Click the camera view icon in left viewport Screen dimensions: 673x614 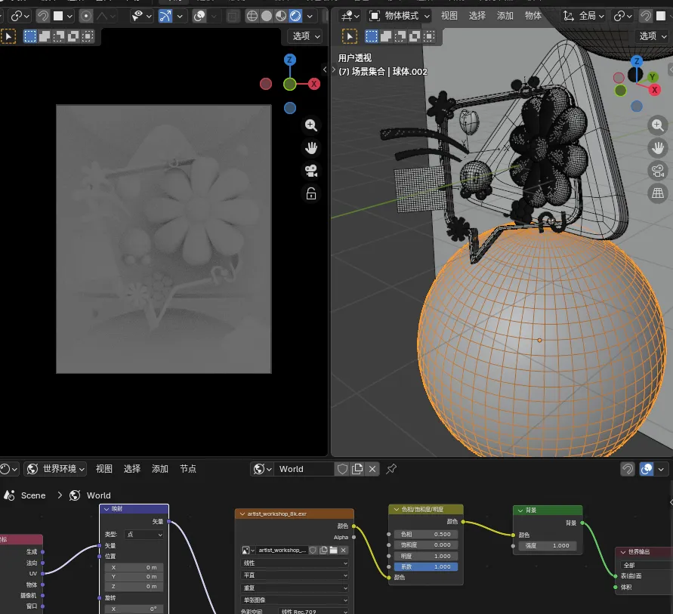[310, 171]
